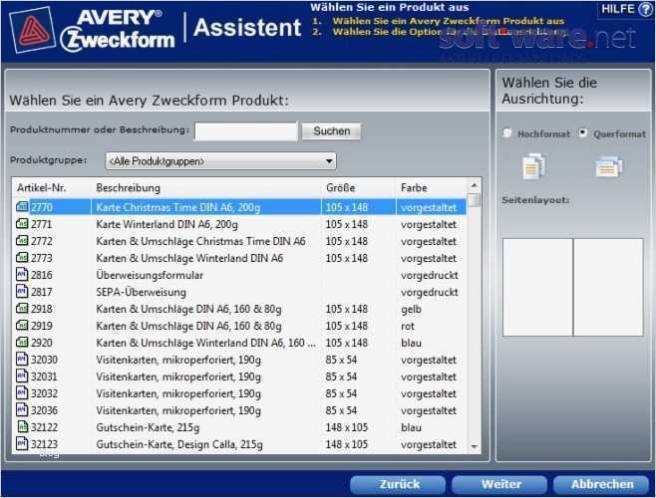The width and height of the screenshot is (656, 498).
Task: Click the Visitenkarten description in row 32036
Action: [178, 410]
